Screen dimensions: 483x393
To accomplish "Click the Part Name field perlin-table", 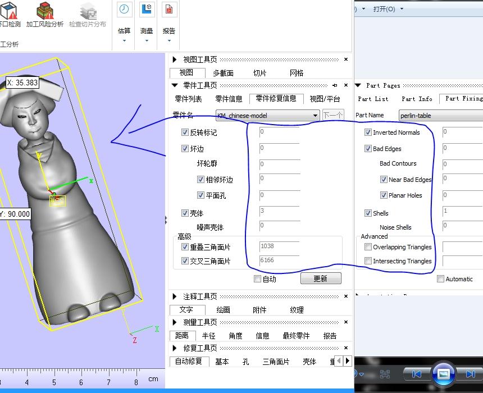I will (x=441, y=116).
